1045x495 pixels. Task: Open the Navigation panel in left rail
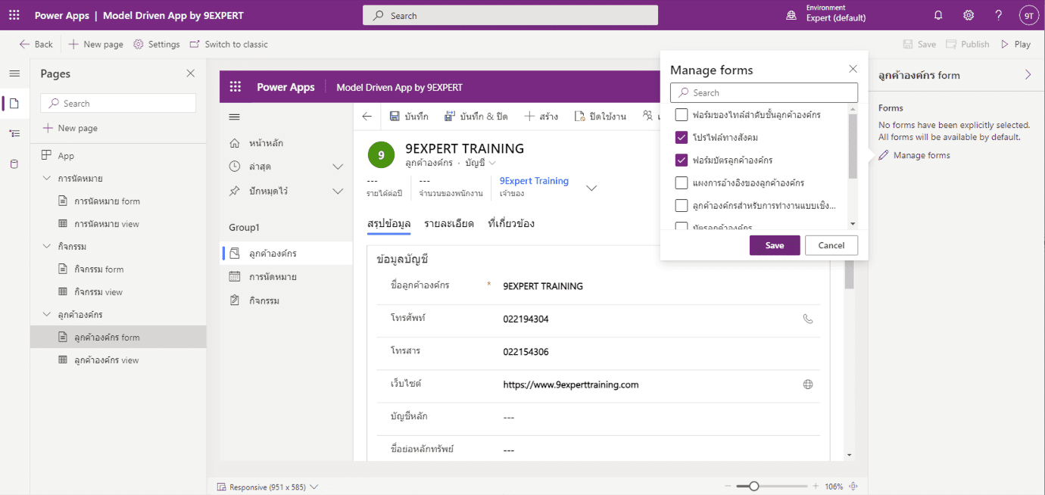pyautogui.click(x=14, y=132)
